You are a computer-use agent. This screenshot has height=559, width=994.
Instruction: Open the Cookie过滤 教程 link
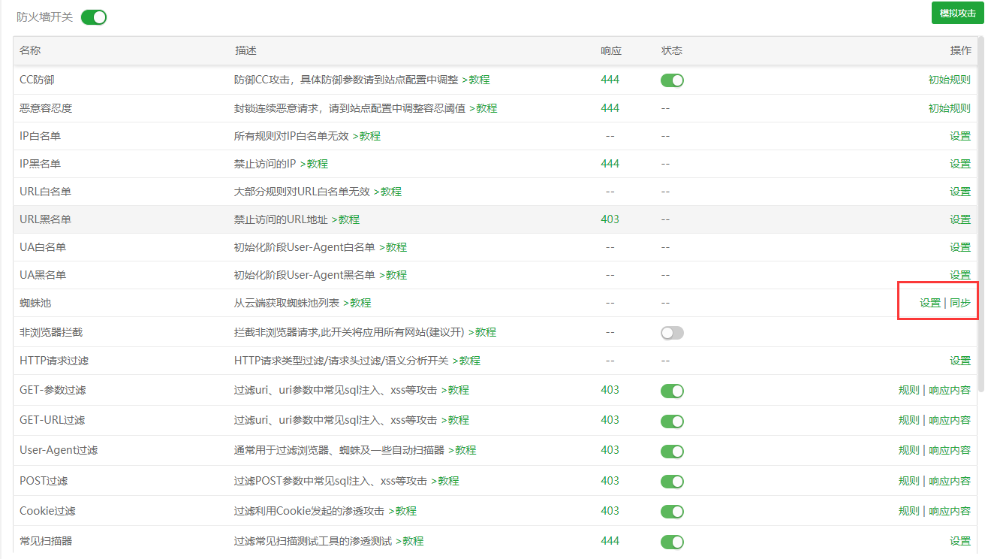pos(402,511)
